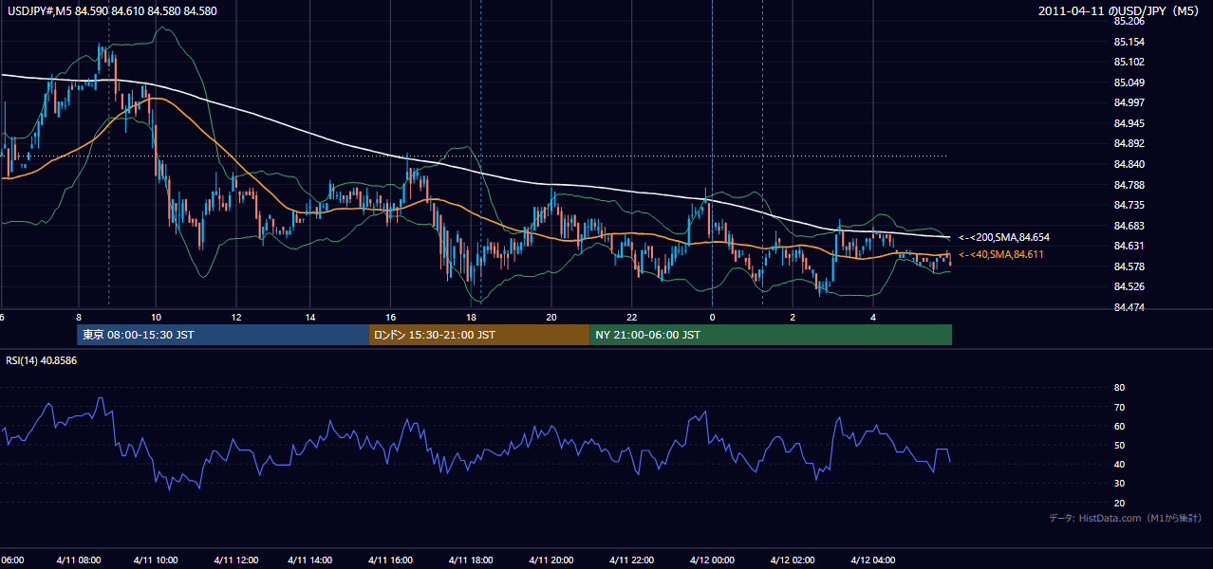Click the 200 SMA 84.654 label
Viewport: 1213px width, 569px height.
click(x=1004, y=237)
